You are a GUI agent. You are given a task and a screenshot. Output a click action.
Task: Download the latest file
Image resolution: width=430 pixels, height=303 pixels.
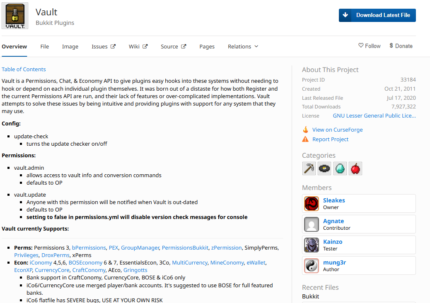[x=377, y=15]
